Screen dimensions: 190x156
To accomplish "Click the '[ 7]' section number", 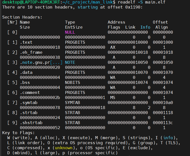I will click(x=12, y=103).
